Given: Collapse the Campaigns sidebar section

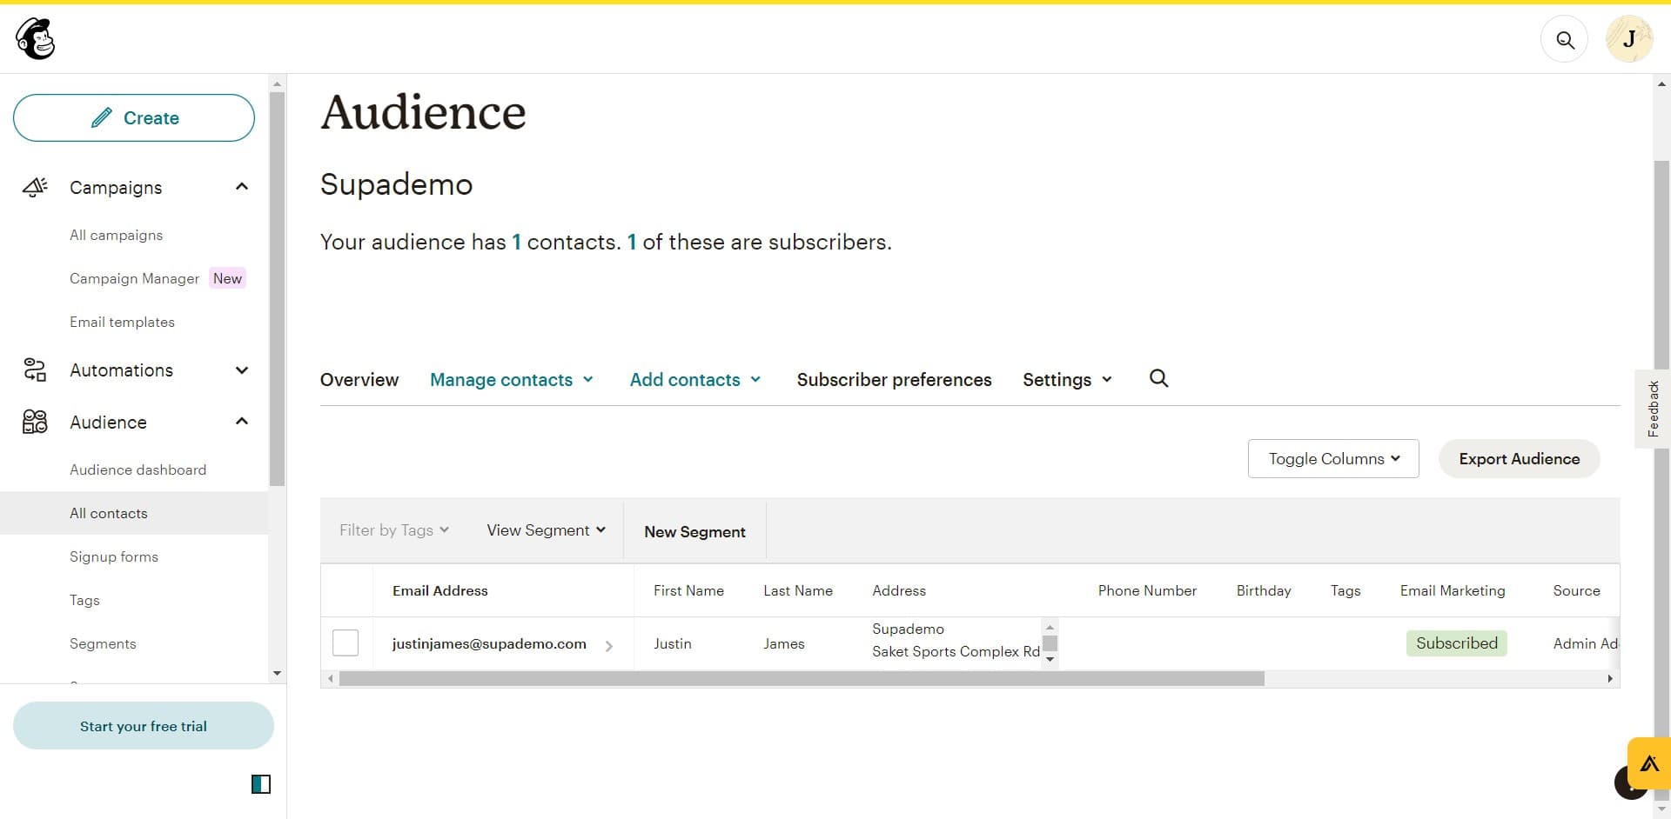Looking at the screenshot, I should coord(241,187).
